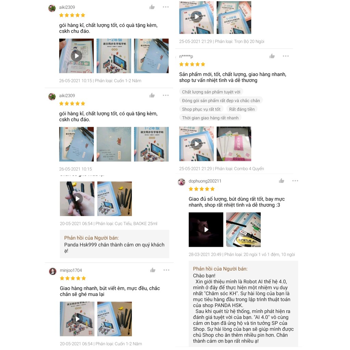Like the n*****p review with thumbs-up icon

tap(272, 56)
